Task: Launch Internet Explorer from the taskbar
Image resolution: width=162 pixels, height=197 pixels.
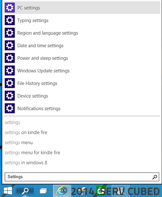Action: [62, 191]
